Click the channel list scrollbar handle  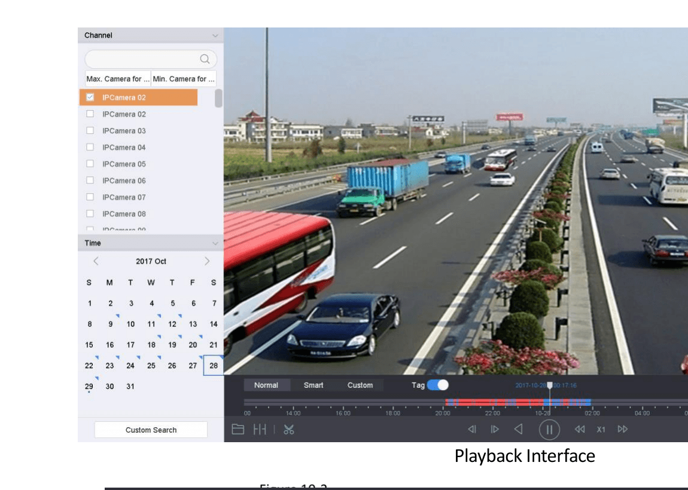(218, 98)
